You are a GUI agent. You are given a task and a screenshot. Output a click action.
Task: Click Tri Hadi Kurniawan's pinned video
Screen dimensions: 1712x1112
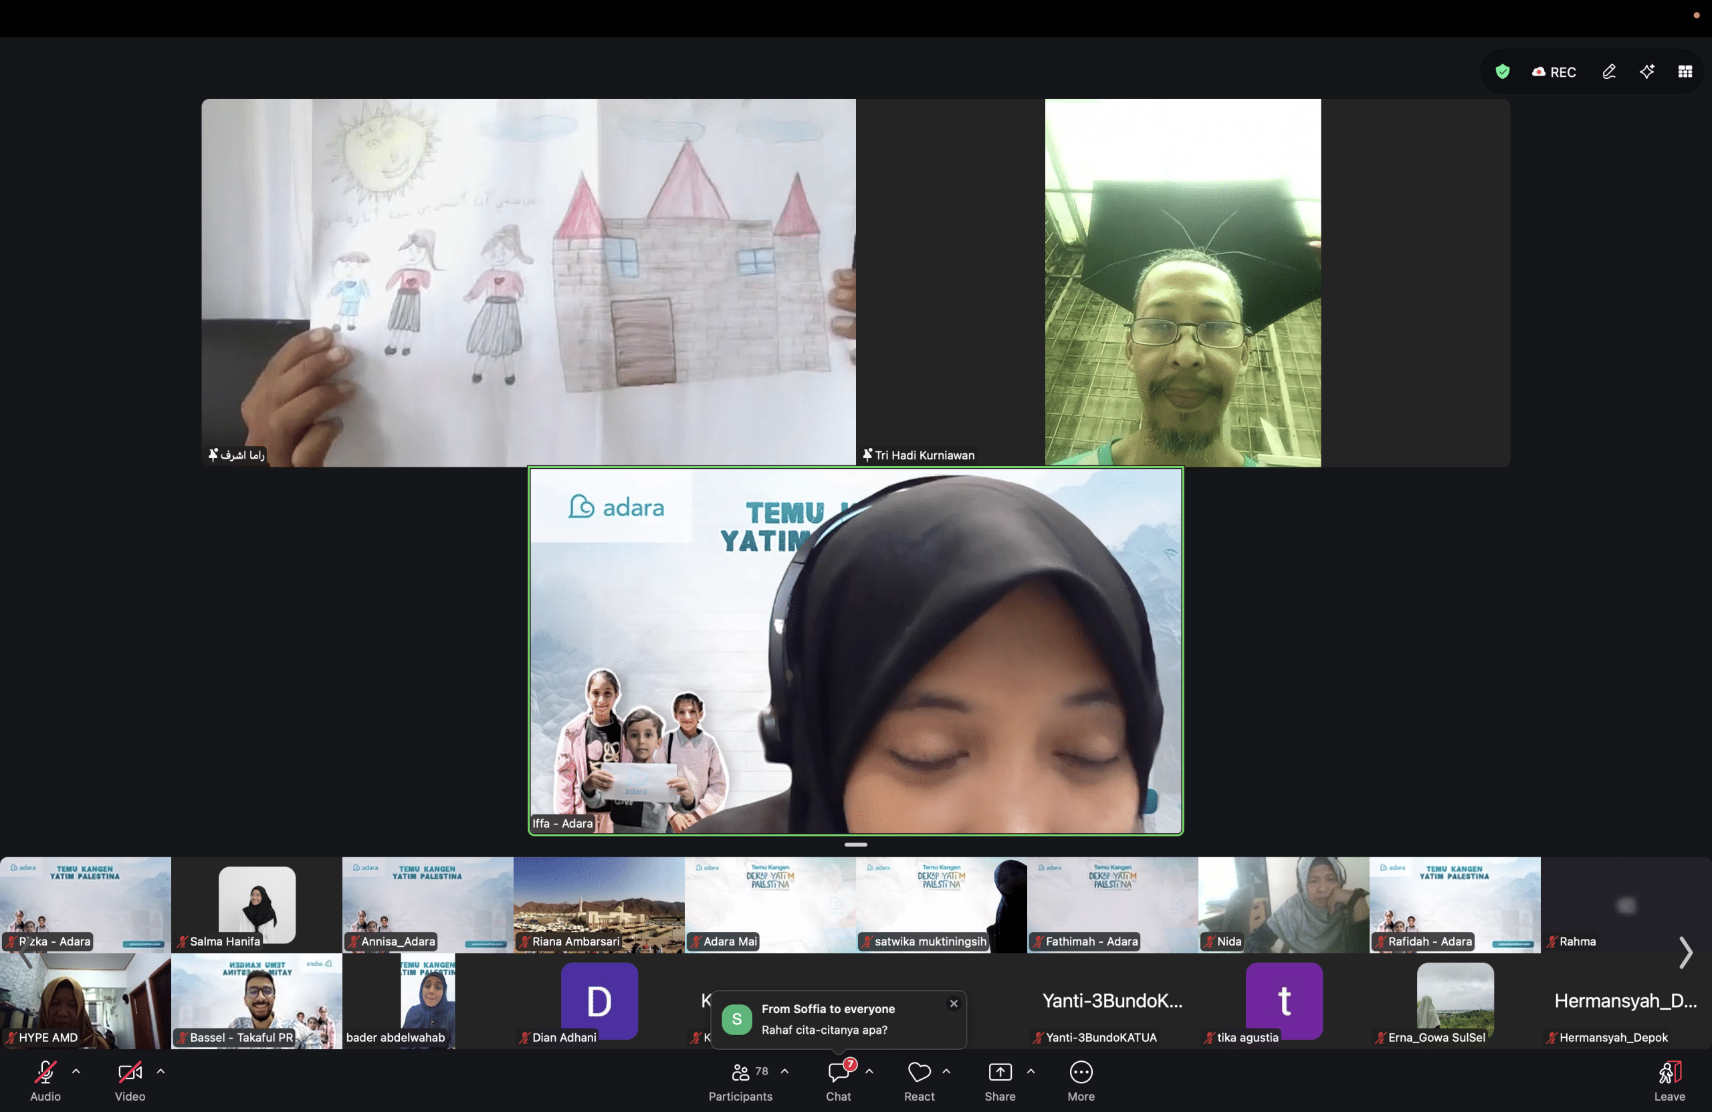1182,283
